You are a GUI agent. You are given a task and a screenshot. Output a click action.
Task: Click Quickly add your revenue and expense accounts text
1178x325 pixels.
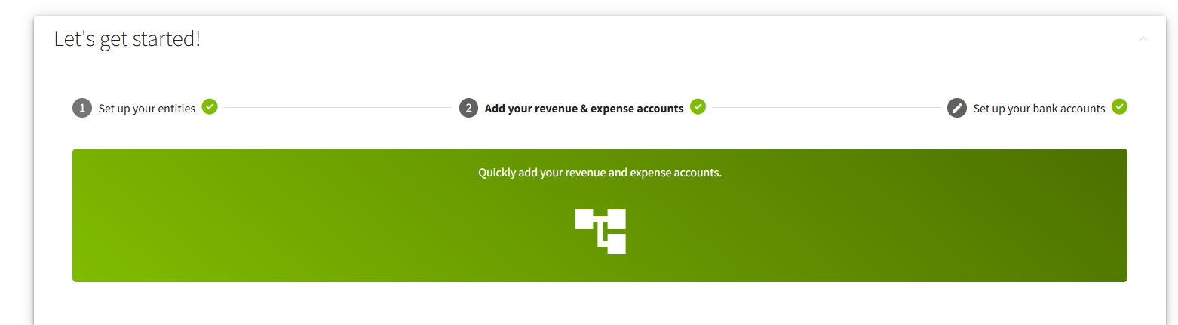point(600,173)
